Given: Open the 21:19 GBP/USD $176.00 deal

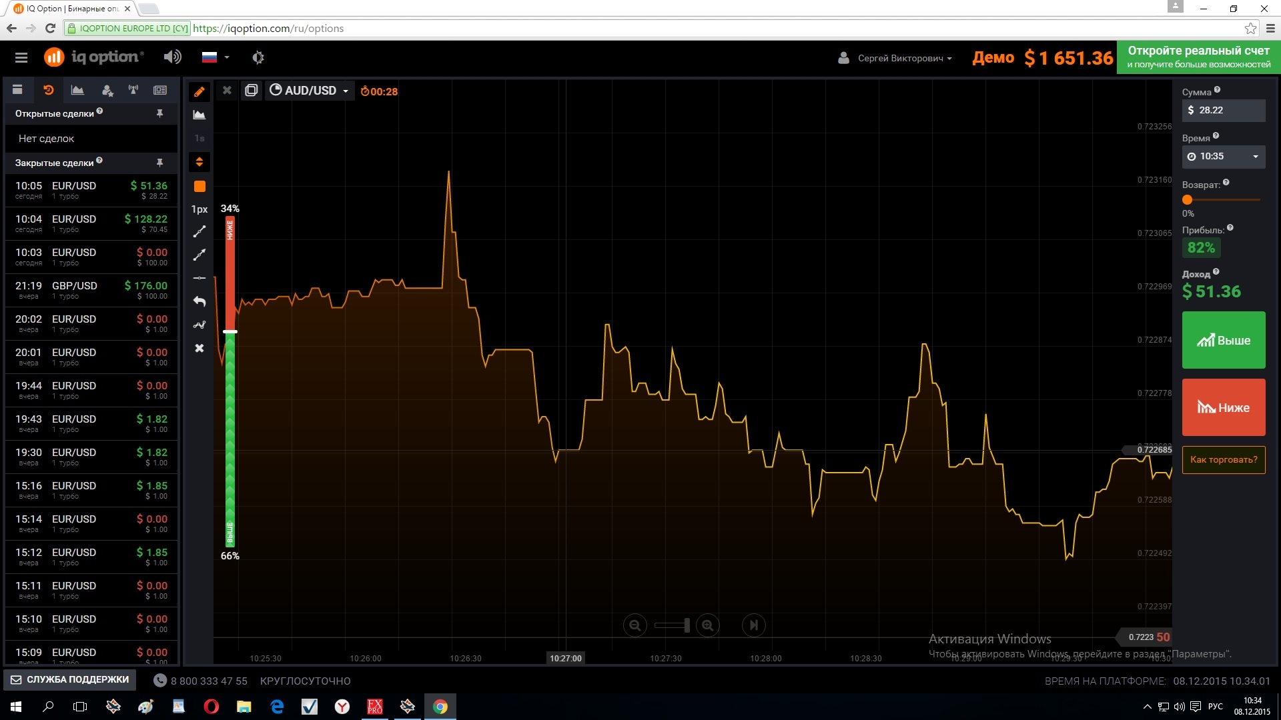Looking at the screenshot, I should pyautogui.click(x=91, y=290).
